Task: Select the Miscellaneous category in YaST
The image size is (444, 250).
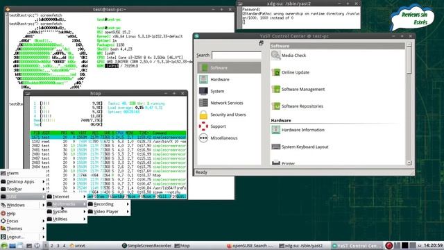Action: pos(229,138)
